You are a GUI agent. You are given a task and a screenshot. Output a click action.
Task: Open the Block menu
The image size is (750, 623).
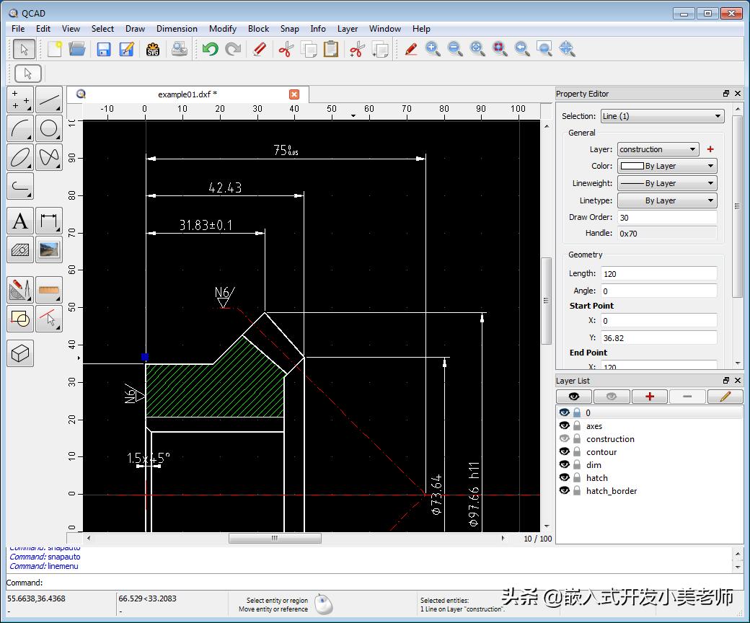click(x=258, y=29)
